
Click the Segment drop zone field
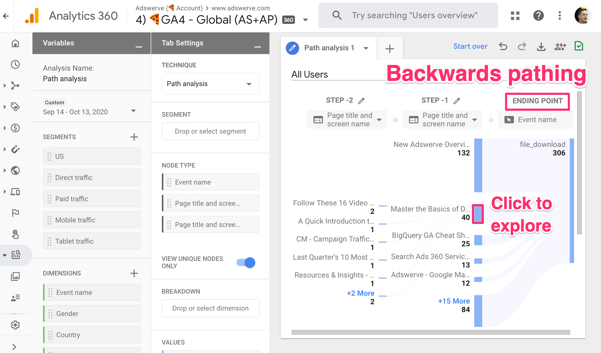(x=210, y=131)
